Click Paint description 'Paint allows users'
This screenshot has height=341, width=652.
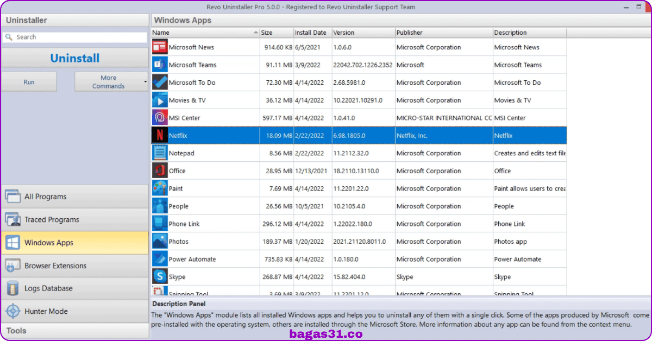pos(530,188)
